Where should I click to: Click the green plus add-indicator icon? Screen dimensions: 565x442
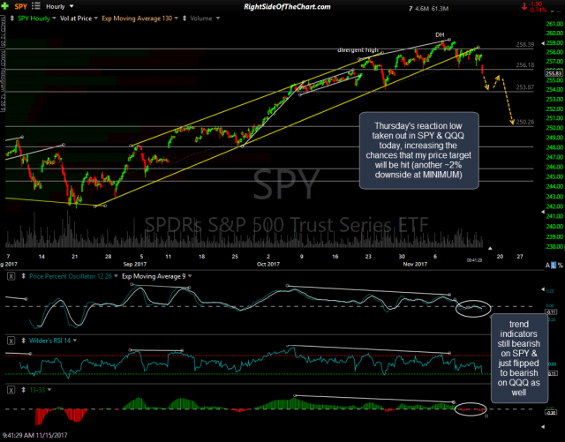point(4,6)
